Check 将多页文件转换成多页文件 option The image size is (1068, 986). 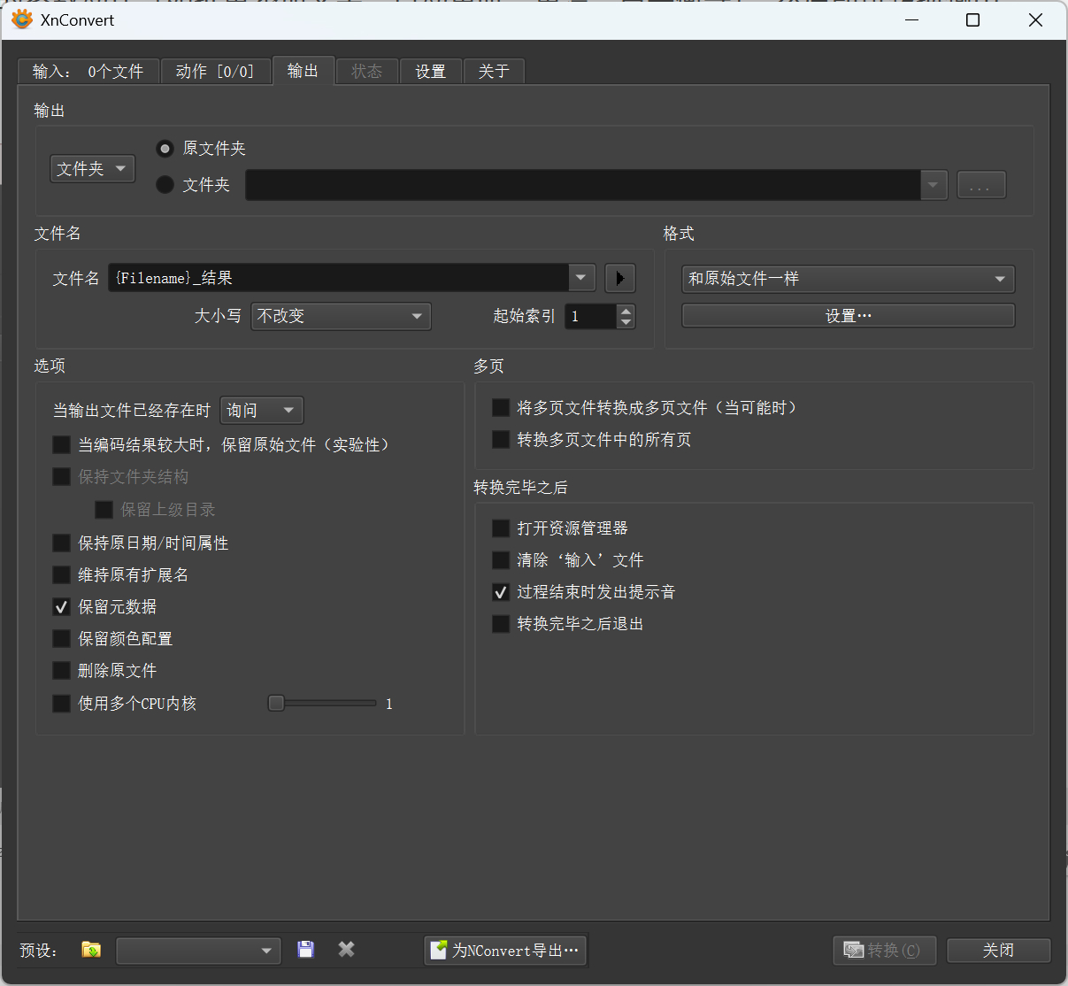[x=501, y=407]
